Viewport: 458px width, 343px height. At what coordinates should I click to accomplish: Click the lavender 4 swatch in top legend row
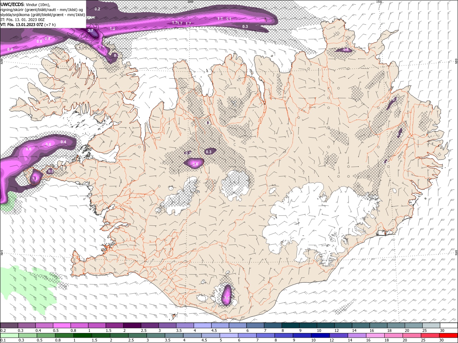pos(202,325)
